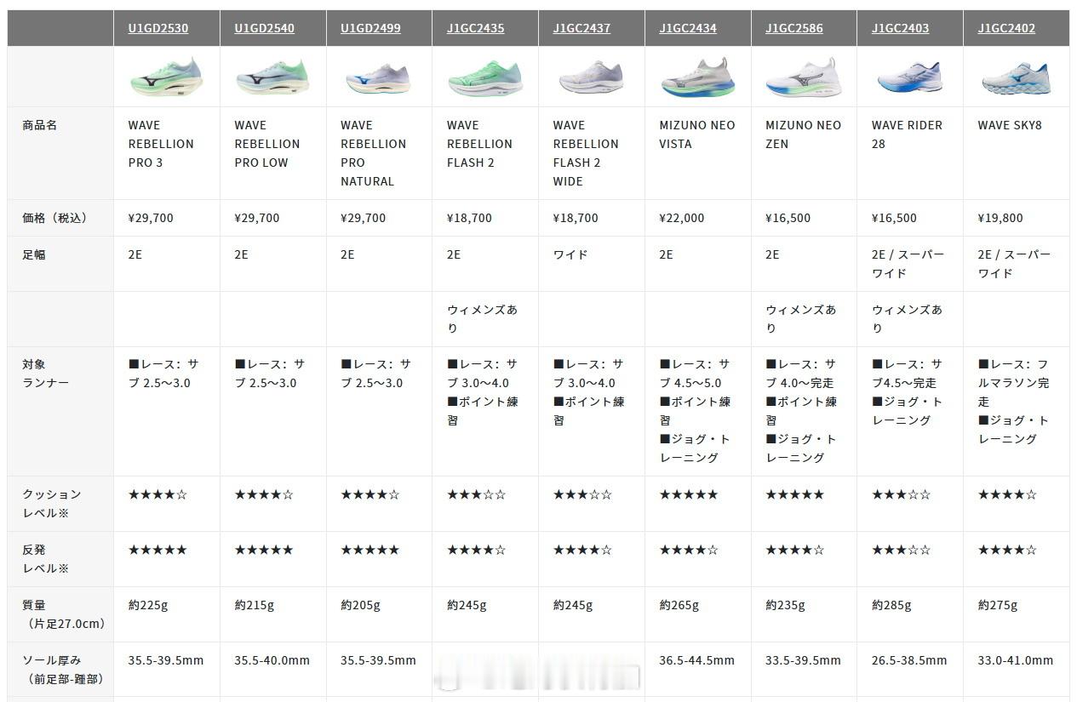Click the MIZUNO NEO VISTA name cell
Screen dimensions: 1077x702
click(698, 153)
